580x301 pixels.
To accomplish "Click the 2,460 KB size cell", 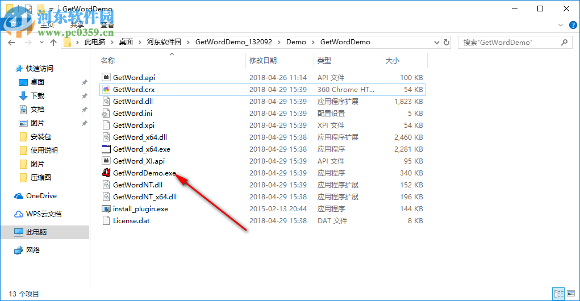I will pyautogui.click(x=408, y=137).
